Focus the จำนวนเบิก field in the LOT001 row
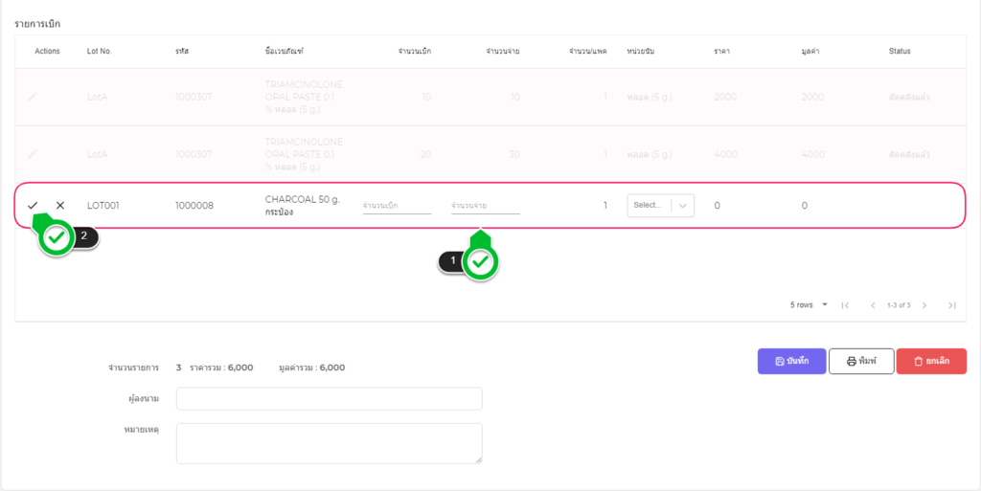Screen dimensions: 981x491 [397, 206]
